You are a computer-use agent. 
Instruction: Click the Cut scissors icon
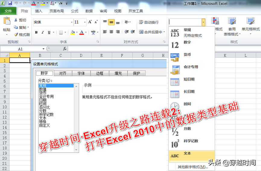[x=16, y=20]
